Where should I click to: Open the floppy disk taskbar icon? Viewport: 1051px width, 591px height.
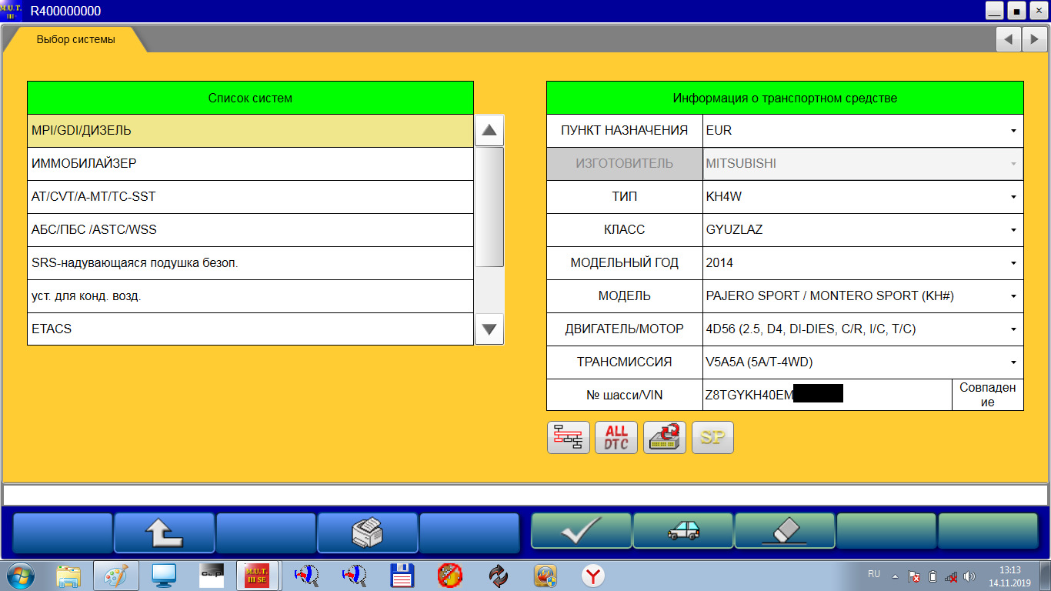click(402, 576)
